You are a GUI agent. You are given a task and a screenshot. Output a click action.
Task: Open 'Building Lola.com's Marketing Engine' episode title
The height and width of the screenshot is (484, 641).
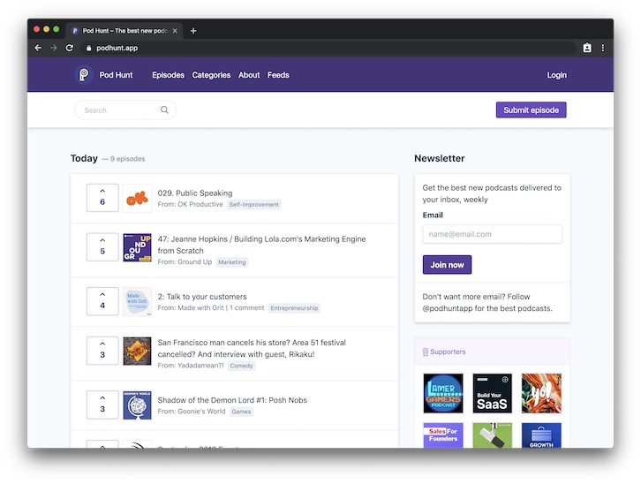(261, 245)
